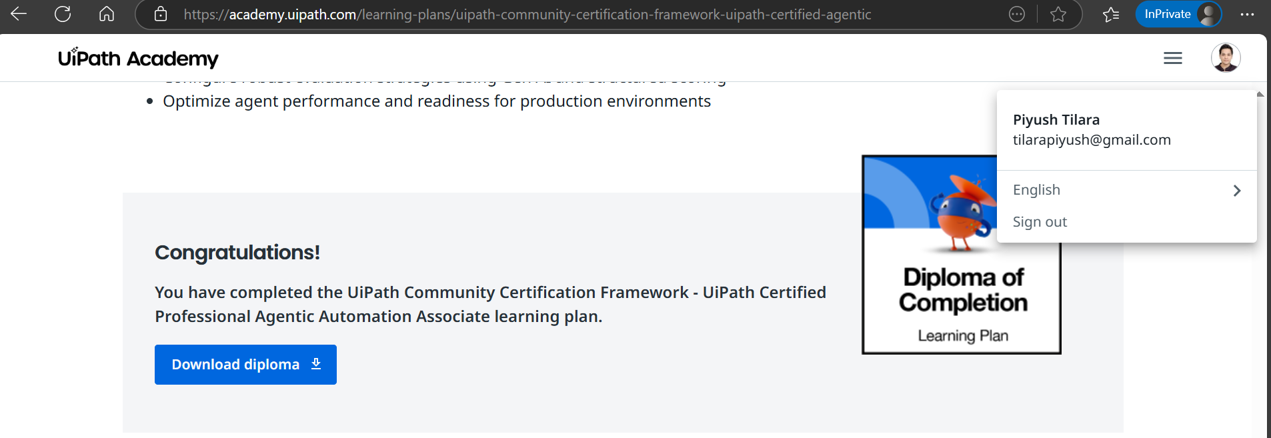This screenshot has width=1271, height=438.
Task: Click the Download diploma button
Action: 245,365
